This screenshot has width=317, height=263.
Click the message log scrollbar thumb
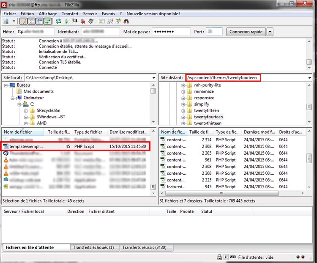(309, 61)
